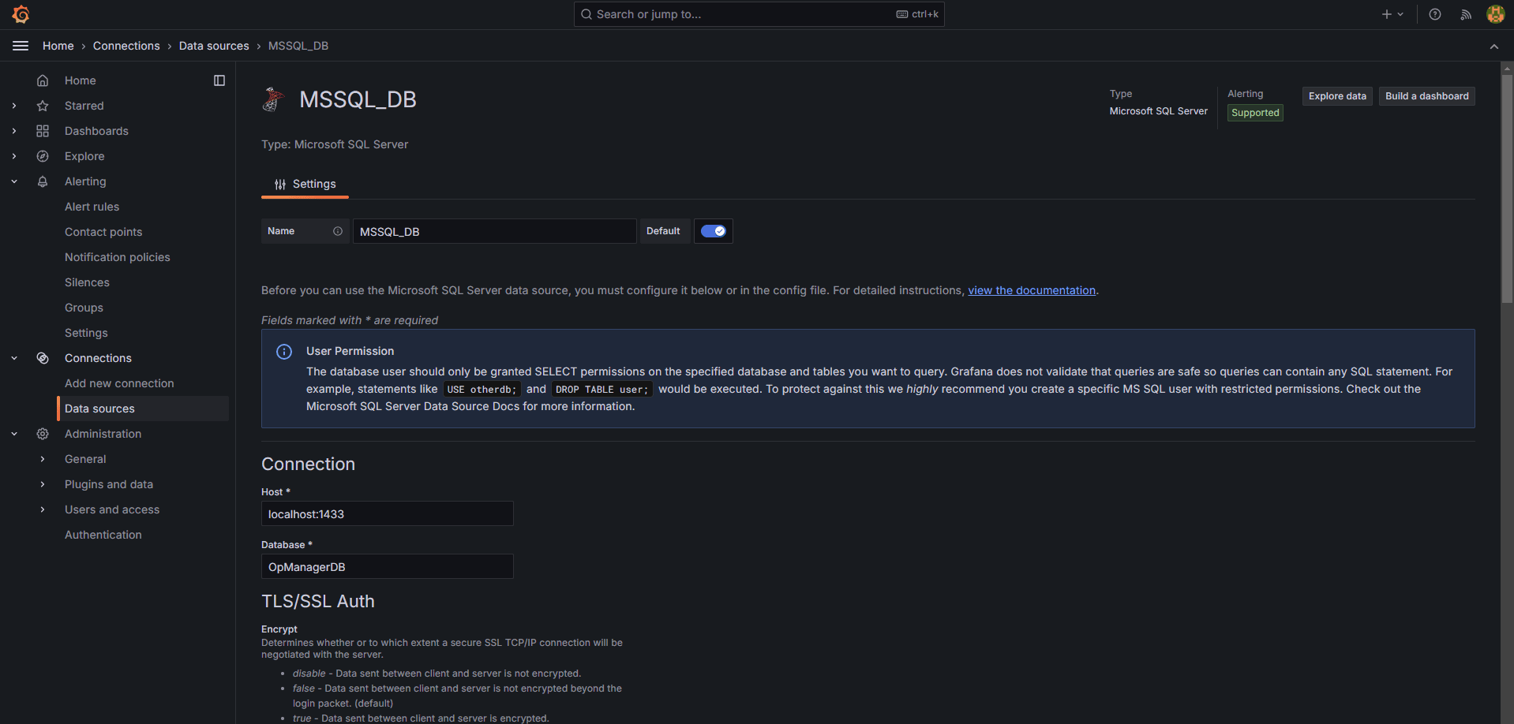Go to Connections breadcrumb
The width and height of the screenshot is (1514, 724).
(x=126, y=46)
